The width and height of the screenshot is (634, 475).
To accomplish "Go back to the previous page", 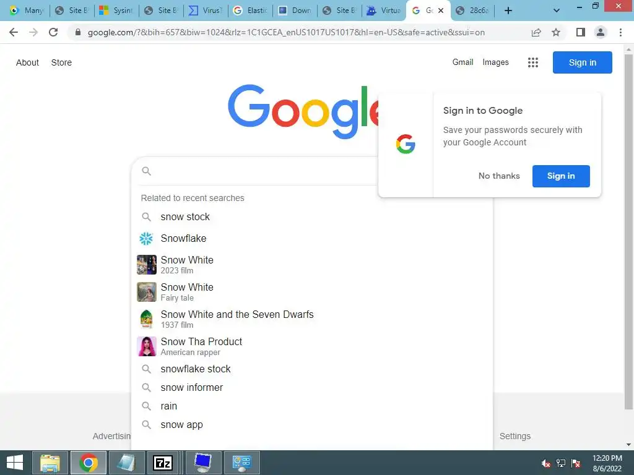I will point(14,32).
